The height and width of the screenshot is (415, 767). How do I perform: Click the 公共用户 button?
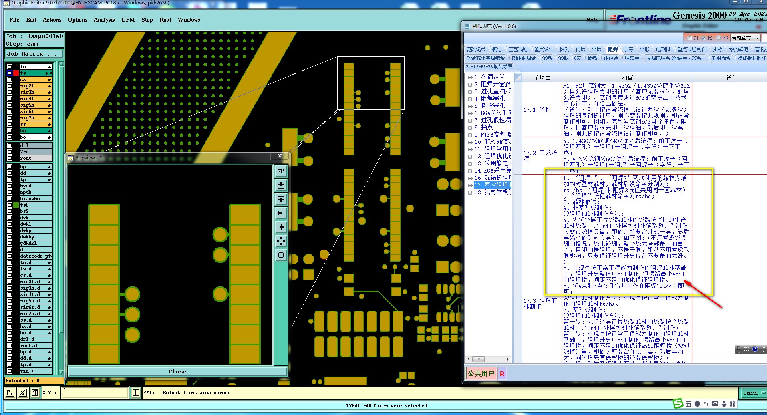pyautogui.click(x=481, y=374)
